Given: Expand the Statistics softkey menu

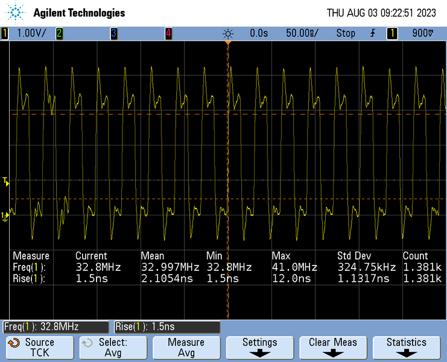Looking at the screenshot, I should 406,347.
